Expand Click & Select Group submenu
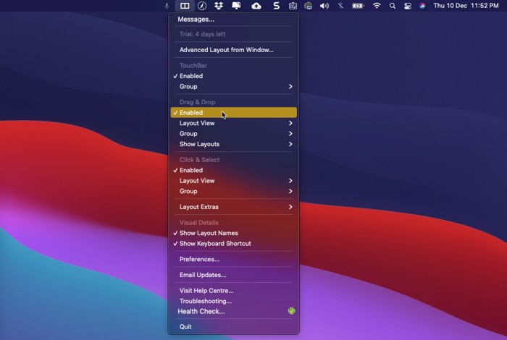The width and height of the screenshot is (507, 340). point(233,191)
